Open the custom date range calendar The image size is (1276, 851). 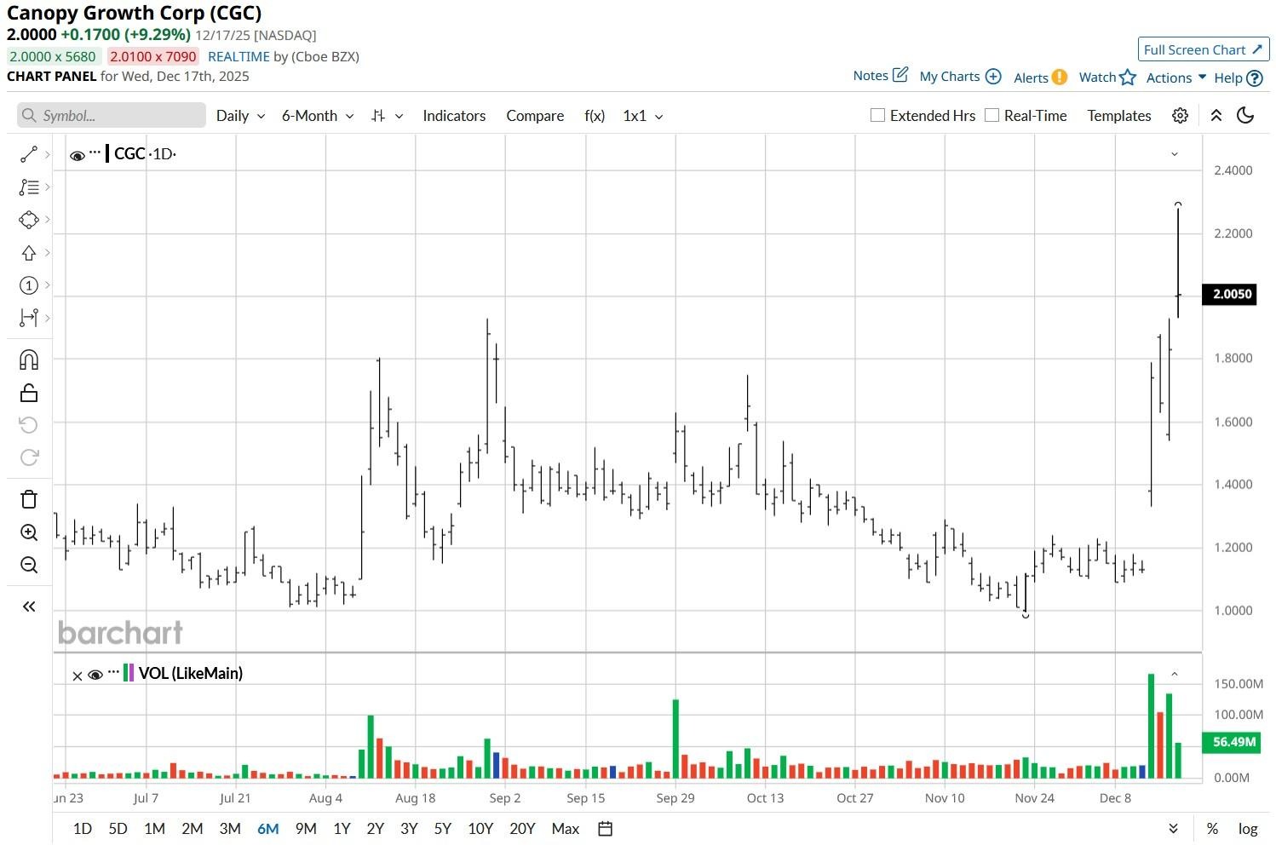tap(606, 829)
